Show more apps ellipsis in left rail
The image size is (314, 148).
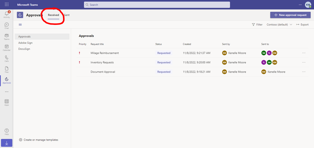click(7, 92)
